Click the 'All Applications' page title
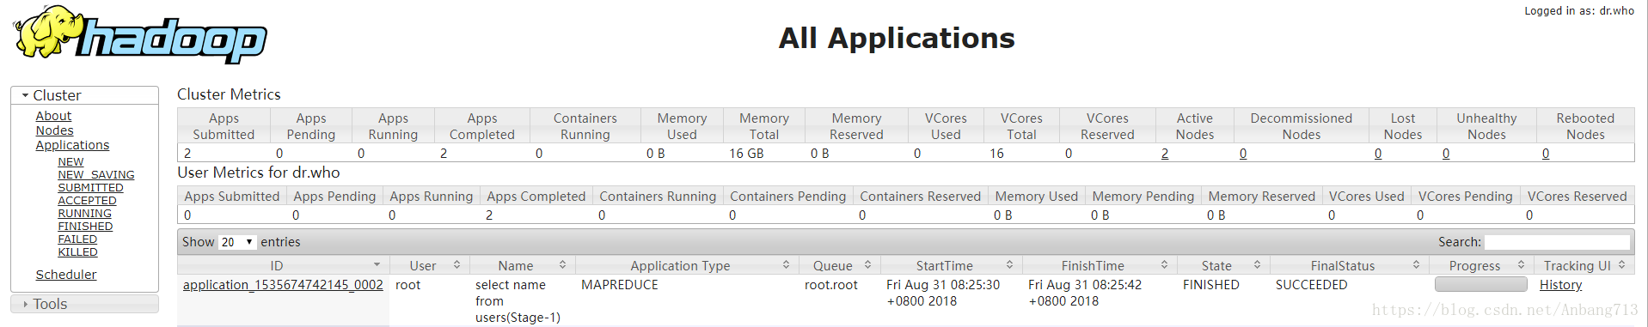This screenshot has height=327, width=1648. click(897, 38)
